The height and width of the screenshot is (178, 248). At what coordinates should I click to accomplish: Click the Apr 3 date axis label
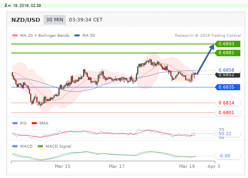point(214,166)
